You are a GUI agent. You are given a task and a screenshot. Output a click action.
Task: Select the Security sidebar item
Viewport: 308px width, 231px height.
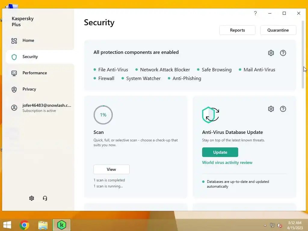click(40, 57)
